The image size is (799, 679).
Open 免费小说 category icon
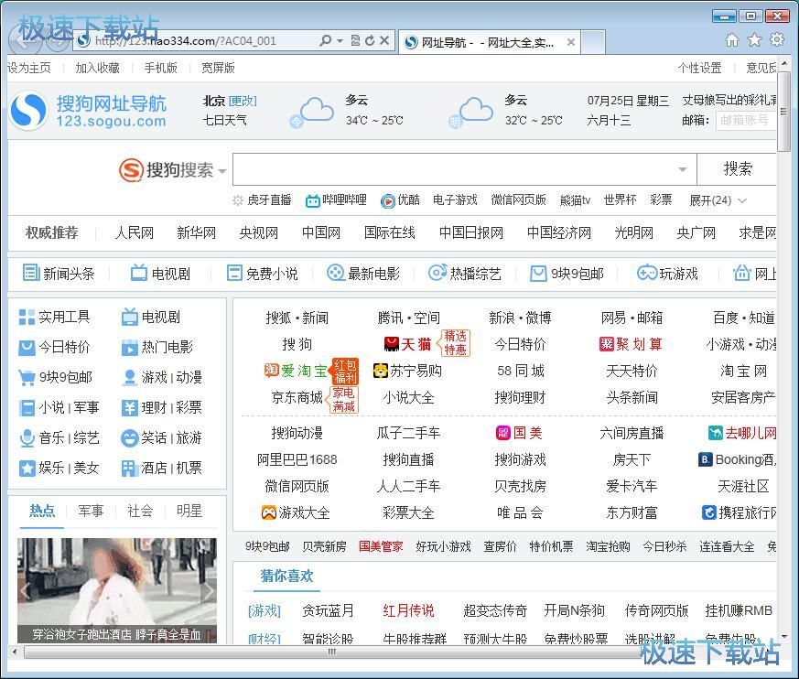(x=234, y=273)
